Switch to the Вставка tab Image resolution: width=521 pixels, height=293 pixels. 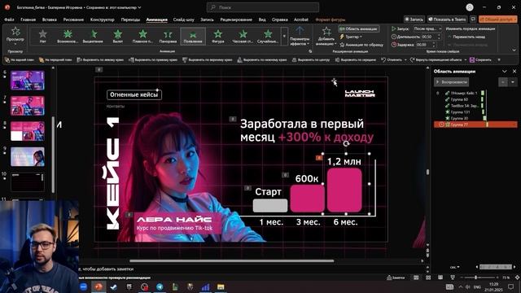(49, 20)
